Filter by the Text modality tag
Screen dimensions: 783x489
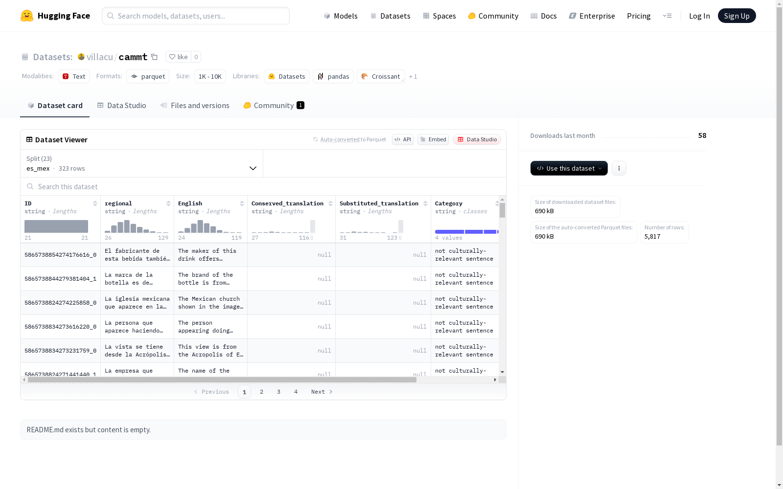(x=74, y=76)
